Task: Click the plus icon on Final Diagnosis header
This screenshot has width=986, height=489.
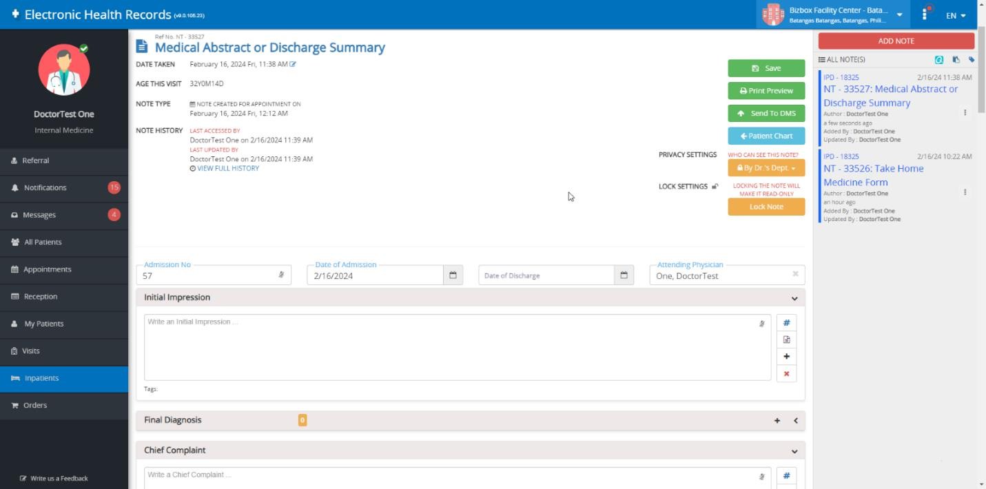Action: [x=777, y=421]
